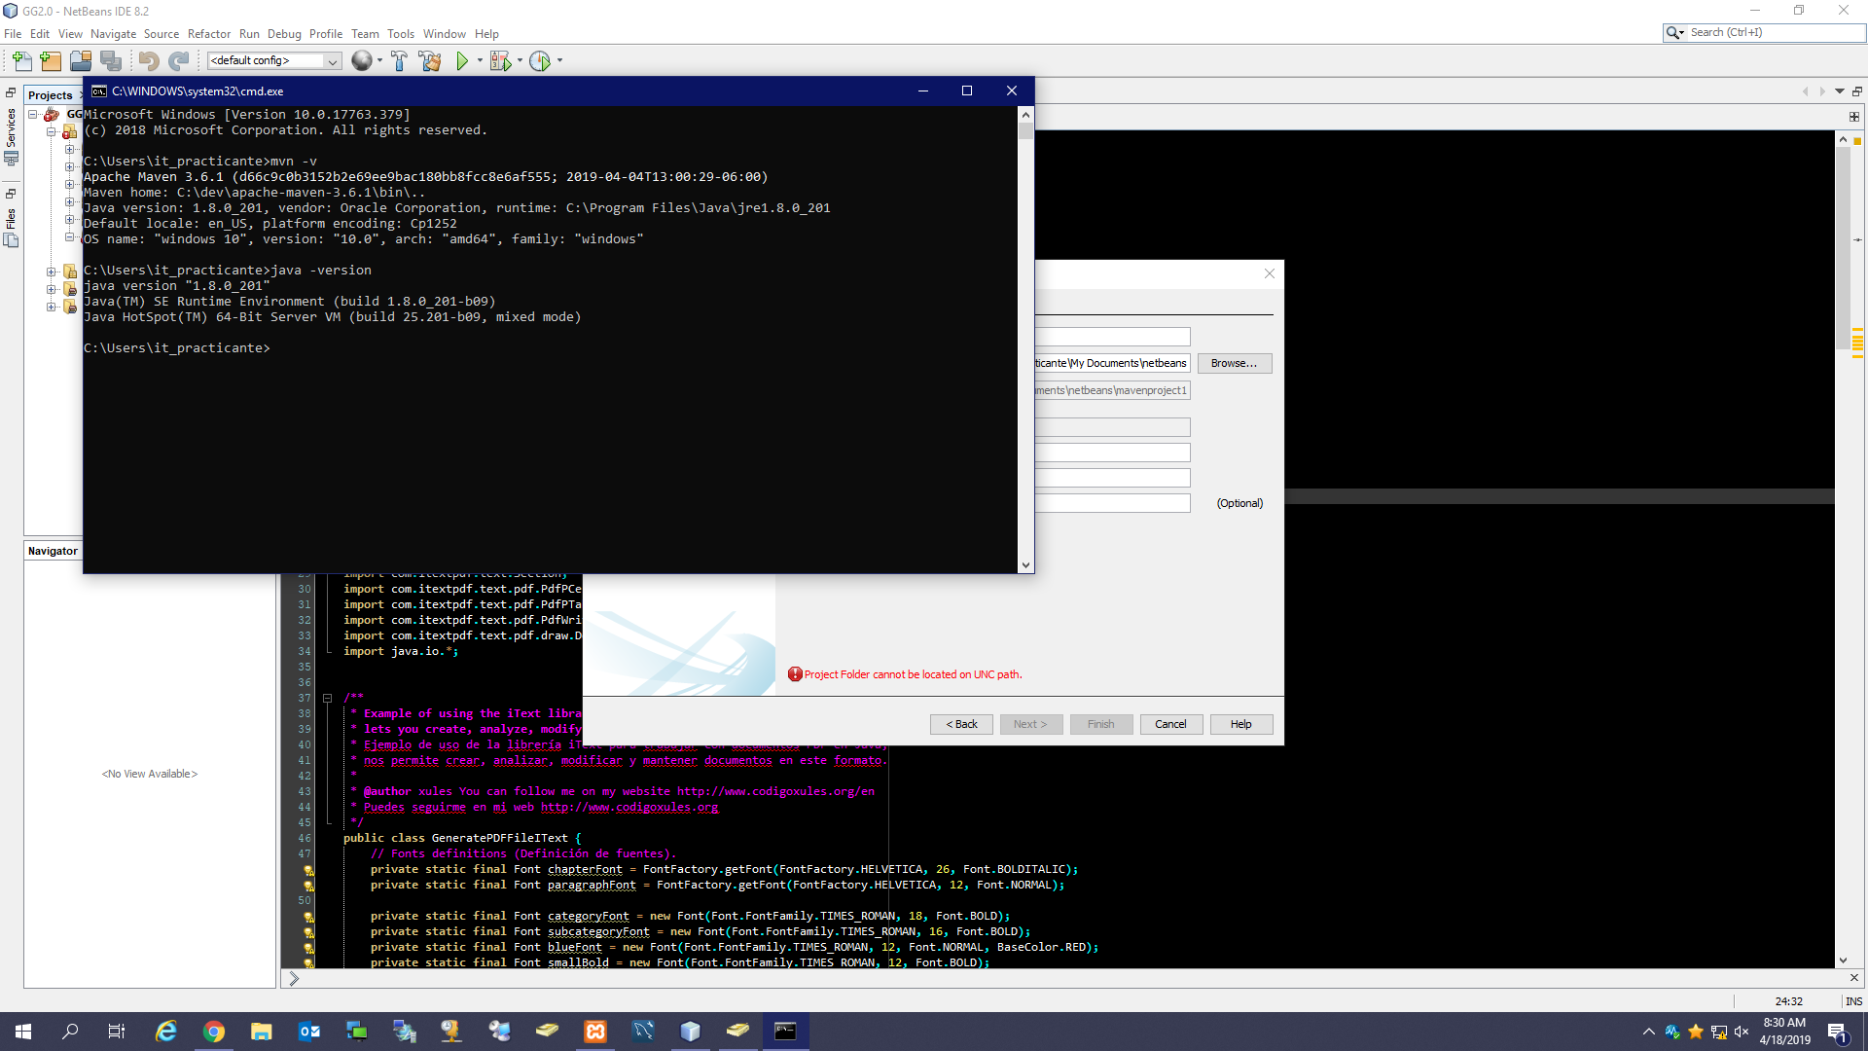This screenshot has width=1868, height=1051.
Task: Run the project with green arrow
Action: pyautogui.click(x=462, y=61)
